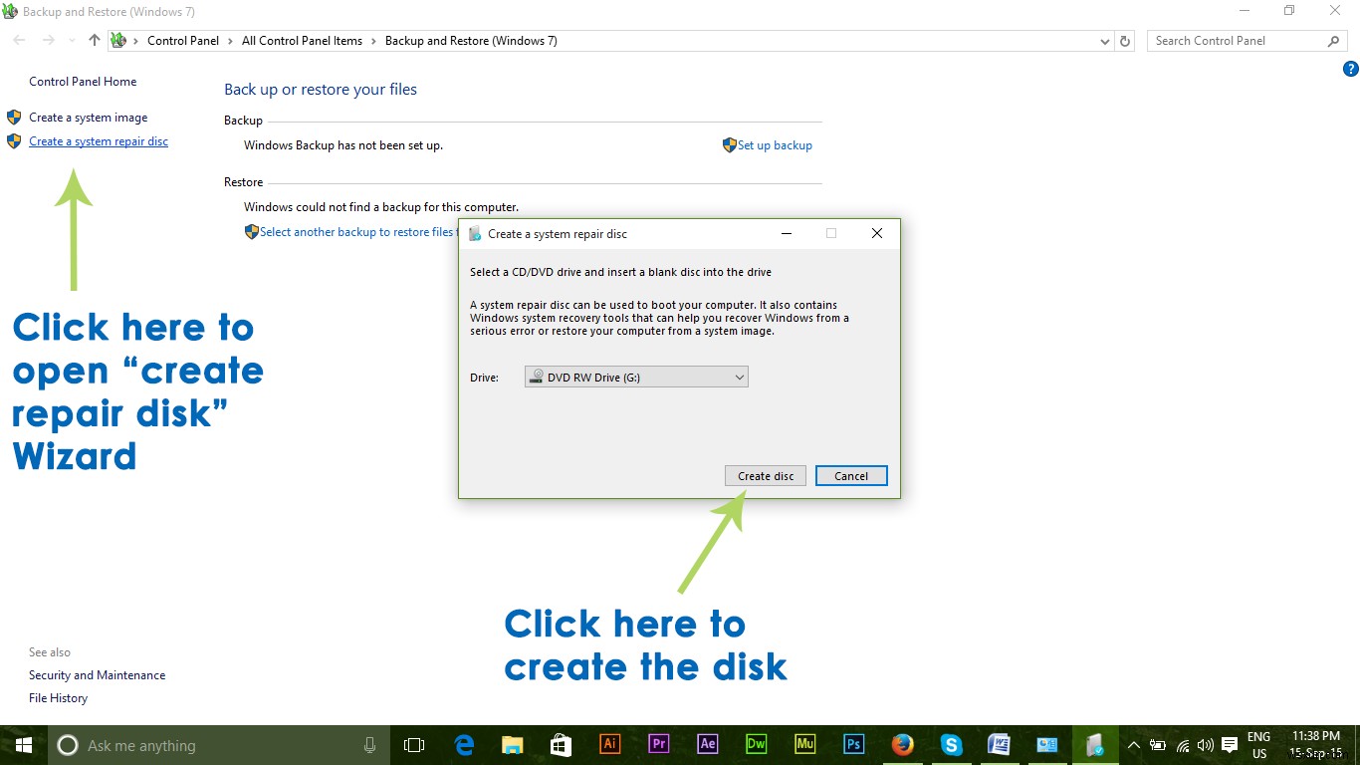Click 'Select another backup to restore files' link

(356, 232)
